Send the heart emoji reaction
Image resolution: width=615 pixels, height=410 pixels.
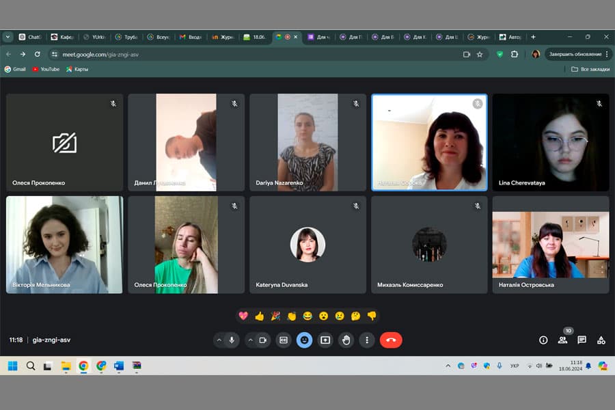(243, 316)
